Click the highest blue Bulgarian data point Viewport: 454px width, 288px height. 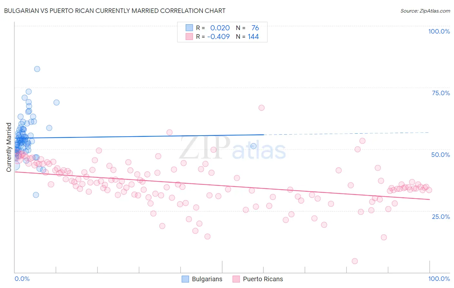(37, 69)
